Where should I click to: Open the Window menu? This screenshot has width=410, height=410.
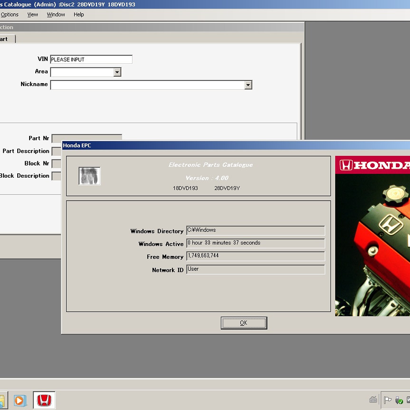(56, 14)
